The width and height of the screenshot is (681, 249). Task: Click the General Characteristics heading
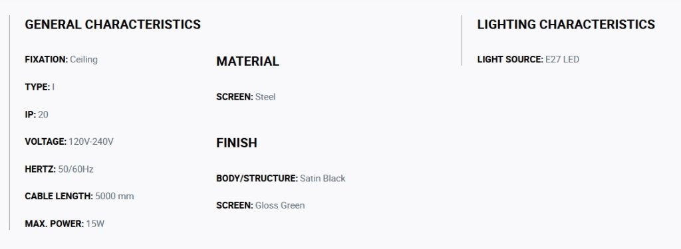pyautogui.click(x=112, y=25)
